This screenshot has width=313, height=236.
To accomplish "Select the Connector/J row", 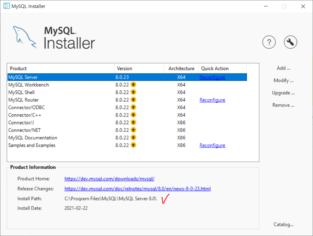I will pyautogui.click(x=127, y=123).
